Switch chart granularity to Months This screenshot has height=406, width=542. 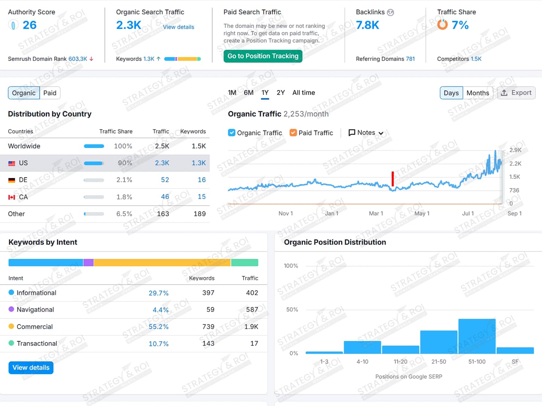coord(478,93)
